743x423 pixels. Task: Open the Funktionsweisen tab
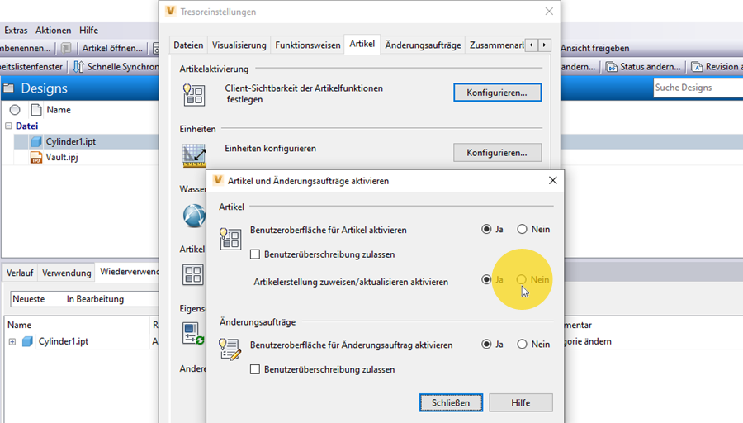tap(308, 45)
